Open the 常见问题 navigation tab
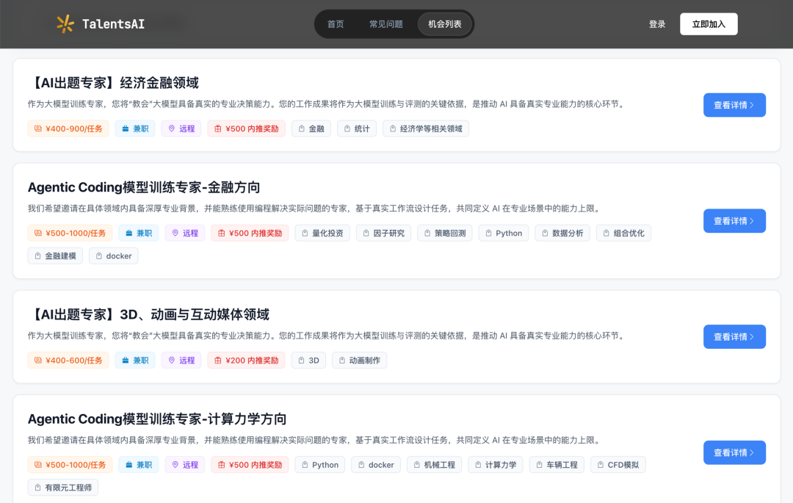 pyautogui.click(x=386, y=24)
